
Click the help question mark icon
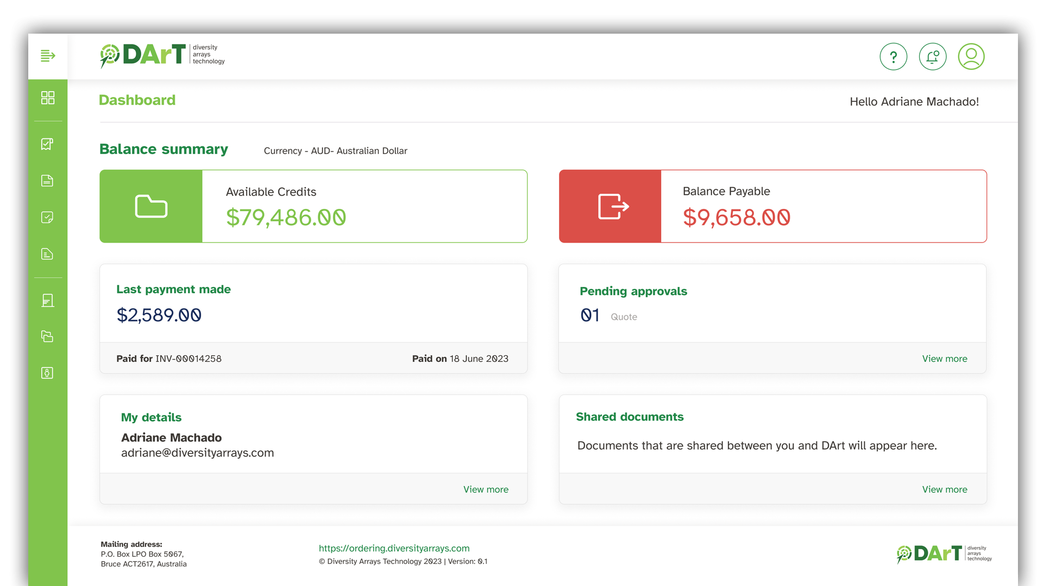(x=893, y=56)
